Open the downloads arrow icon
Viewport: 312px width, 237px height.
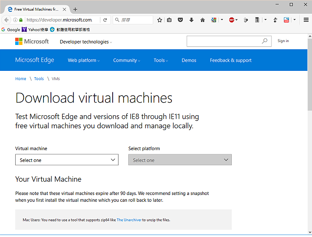[x=192, y=20]
